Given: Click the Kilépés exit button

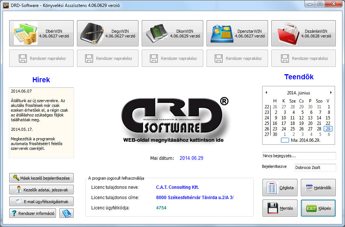Looking at the screenshot, I should [318, 208].
